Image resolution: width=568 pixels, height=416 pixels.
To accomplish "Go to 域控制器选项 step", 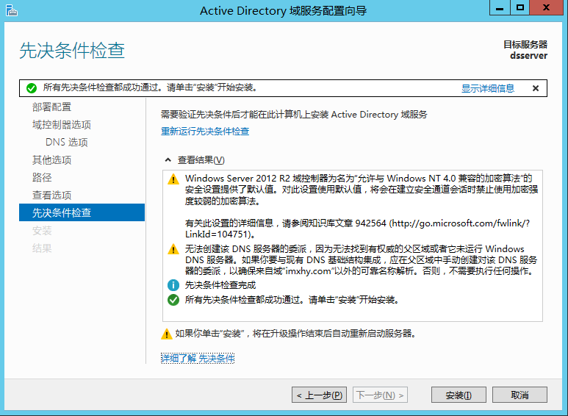I will (x=61, y=125).
